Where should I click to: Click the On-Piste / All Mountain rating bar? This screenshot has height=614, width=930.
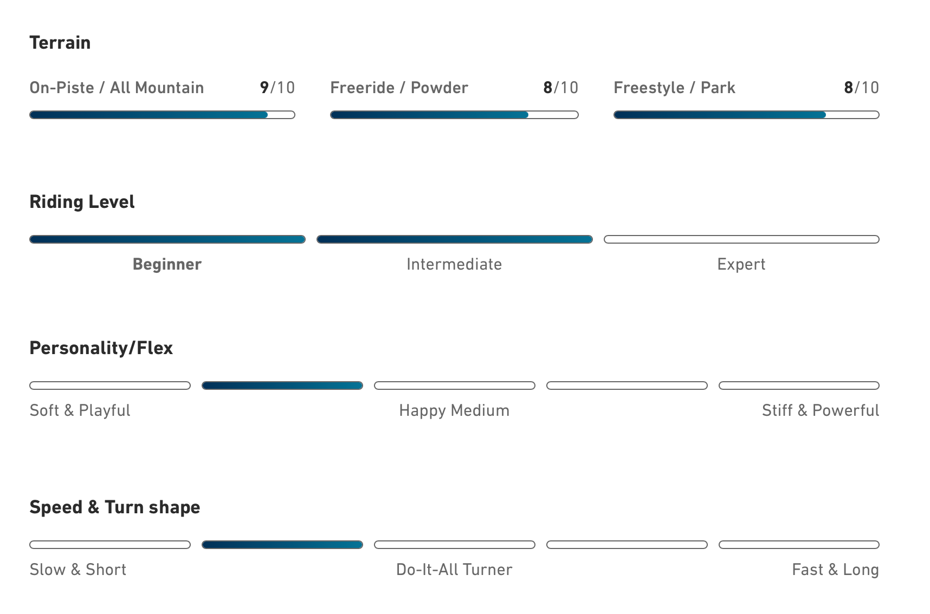coord(162,115)
